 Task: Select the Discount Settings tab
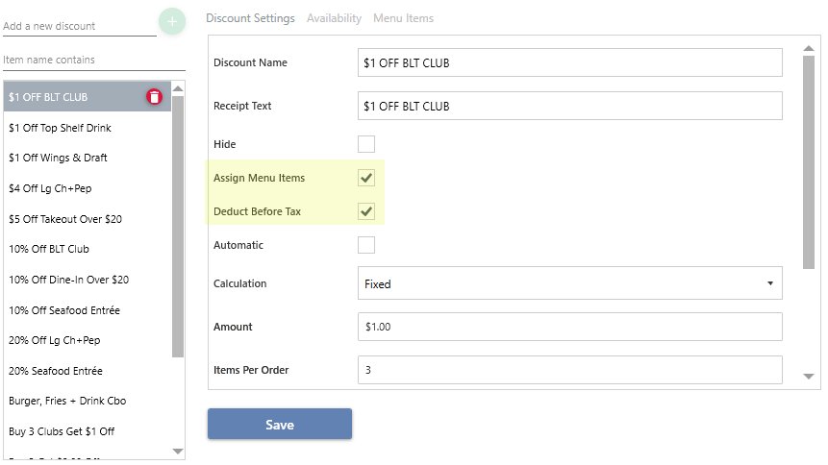(x=251, y=18)
